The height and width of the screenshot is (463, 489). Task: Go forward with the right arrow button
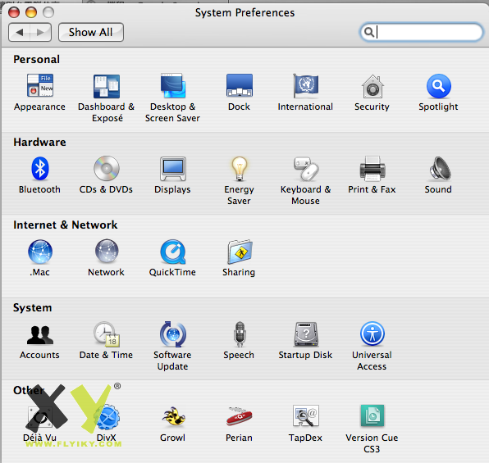tap(40, 32)
